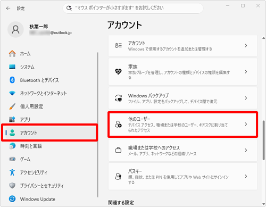Select the Bluetooth icon in sidebar
This screenshot has height=207, width=266.
coord(12,80)
